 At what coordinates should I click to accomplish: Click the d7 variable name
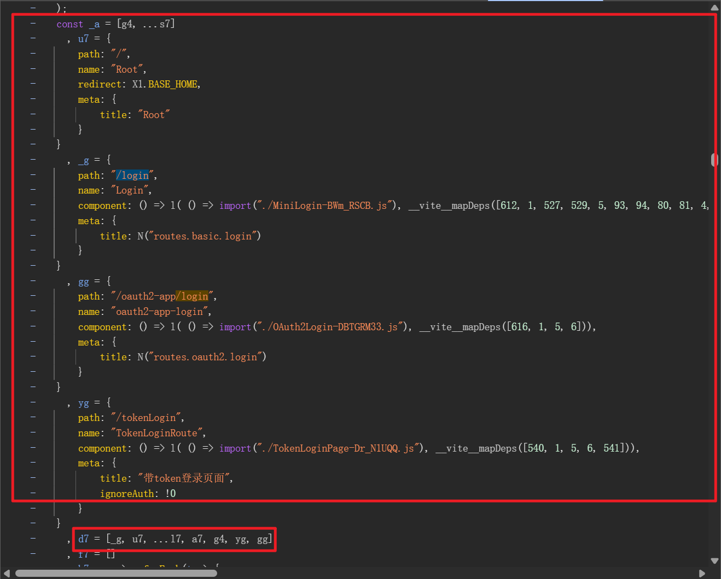click(83, 539)
